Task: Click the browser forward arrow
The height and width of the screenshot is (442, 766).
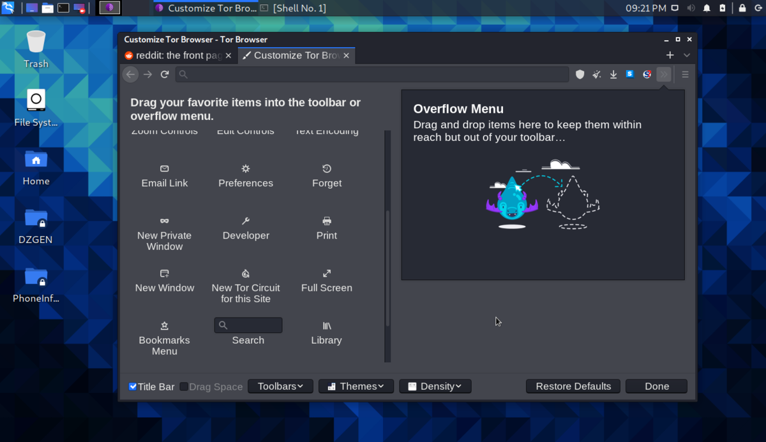Action: 147,75
